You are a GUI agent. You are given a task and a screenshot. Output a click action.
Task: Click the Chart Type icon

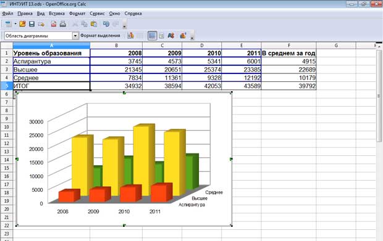(130, 36)
